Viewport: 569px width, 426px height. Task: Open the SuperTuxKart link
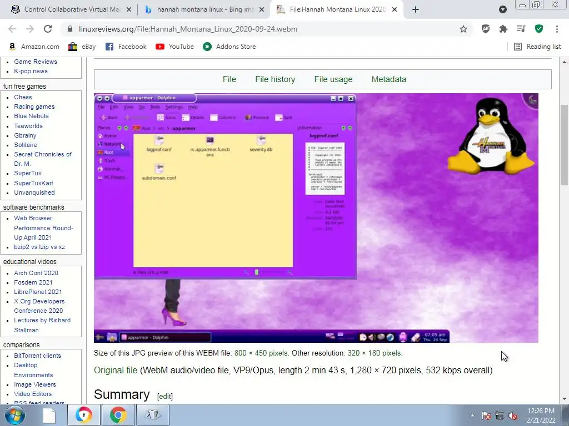tap(34, 183)
